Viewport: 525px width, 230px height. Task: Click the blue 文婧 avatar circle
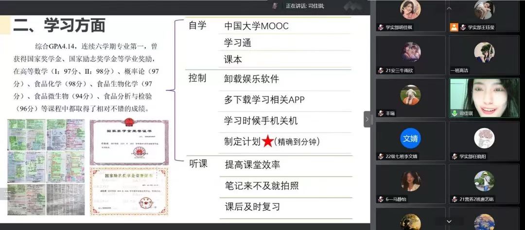[410, 138]
